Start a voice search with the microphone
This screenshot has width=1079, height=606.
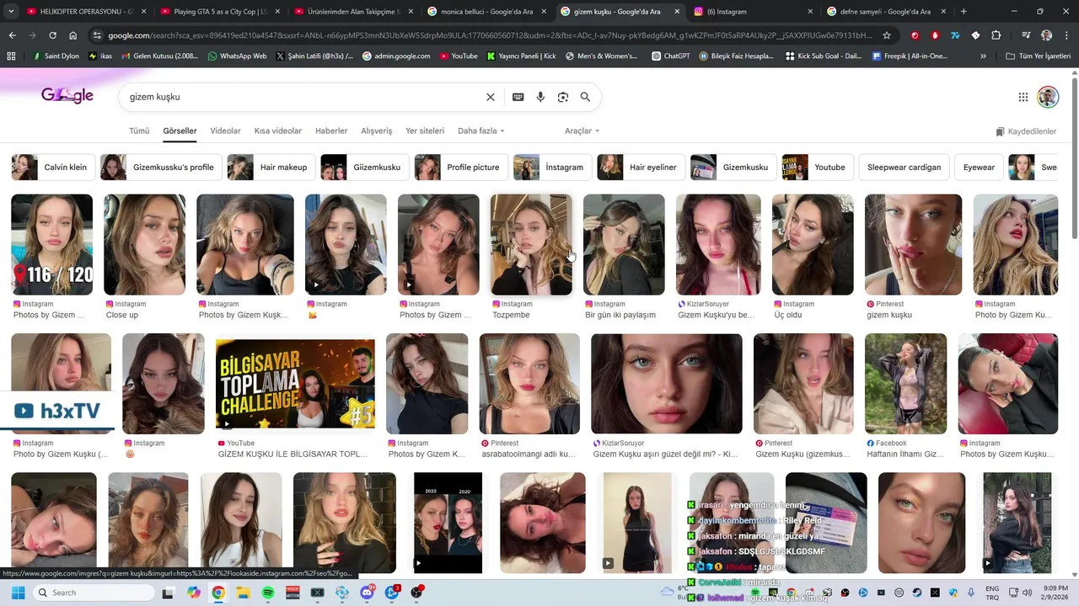click(x=540, y=97)
